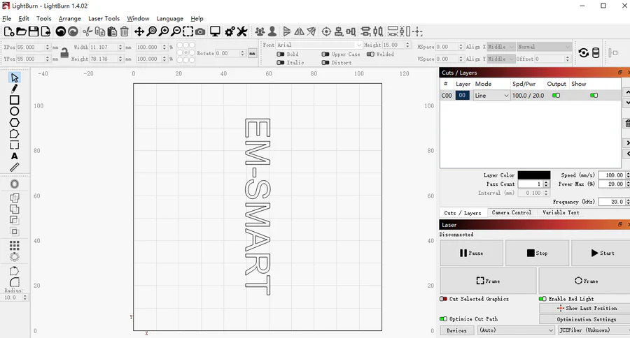Screen dimensions: 630x338
Task: Open the Grid Array tool
Action: point(15,245)
